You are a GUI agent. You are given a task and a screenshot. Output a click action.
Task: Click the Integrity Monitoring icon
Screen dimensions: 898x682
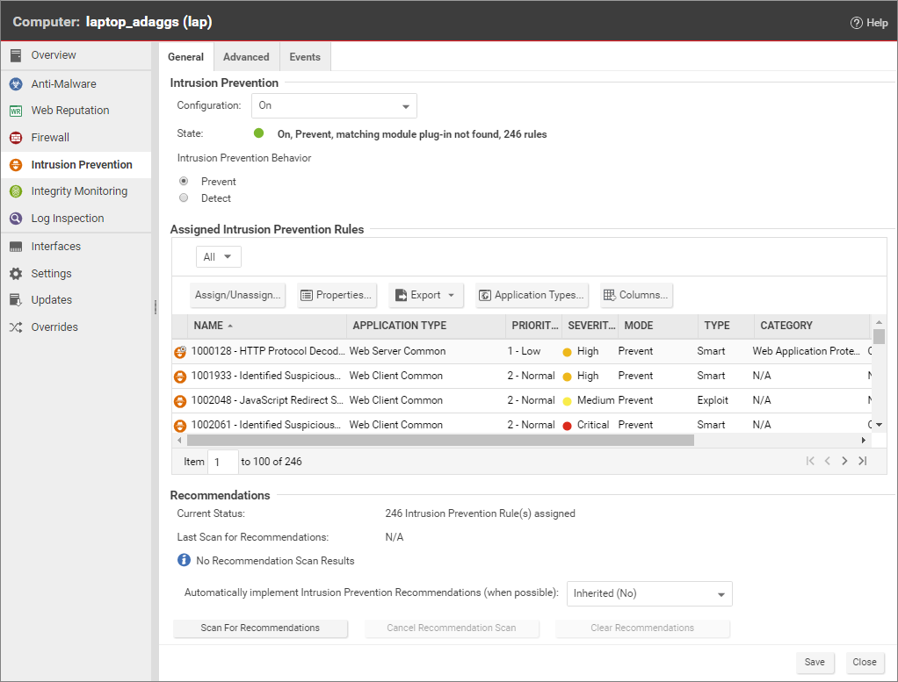(x=16, y=191)
